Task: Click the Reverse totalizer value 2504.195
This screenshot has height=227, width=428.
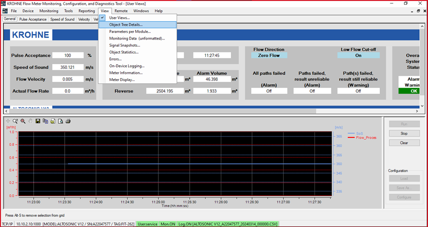Action: click(x=165, y=91)
